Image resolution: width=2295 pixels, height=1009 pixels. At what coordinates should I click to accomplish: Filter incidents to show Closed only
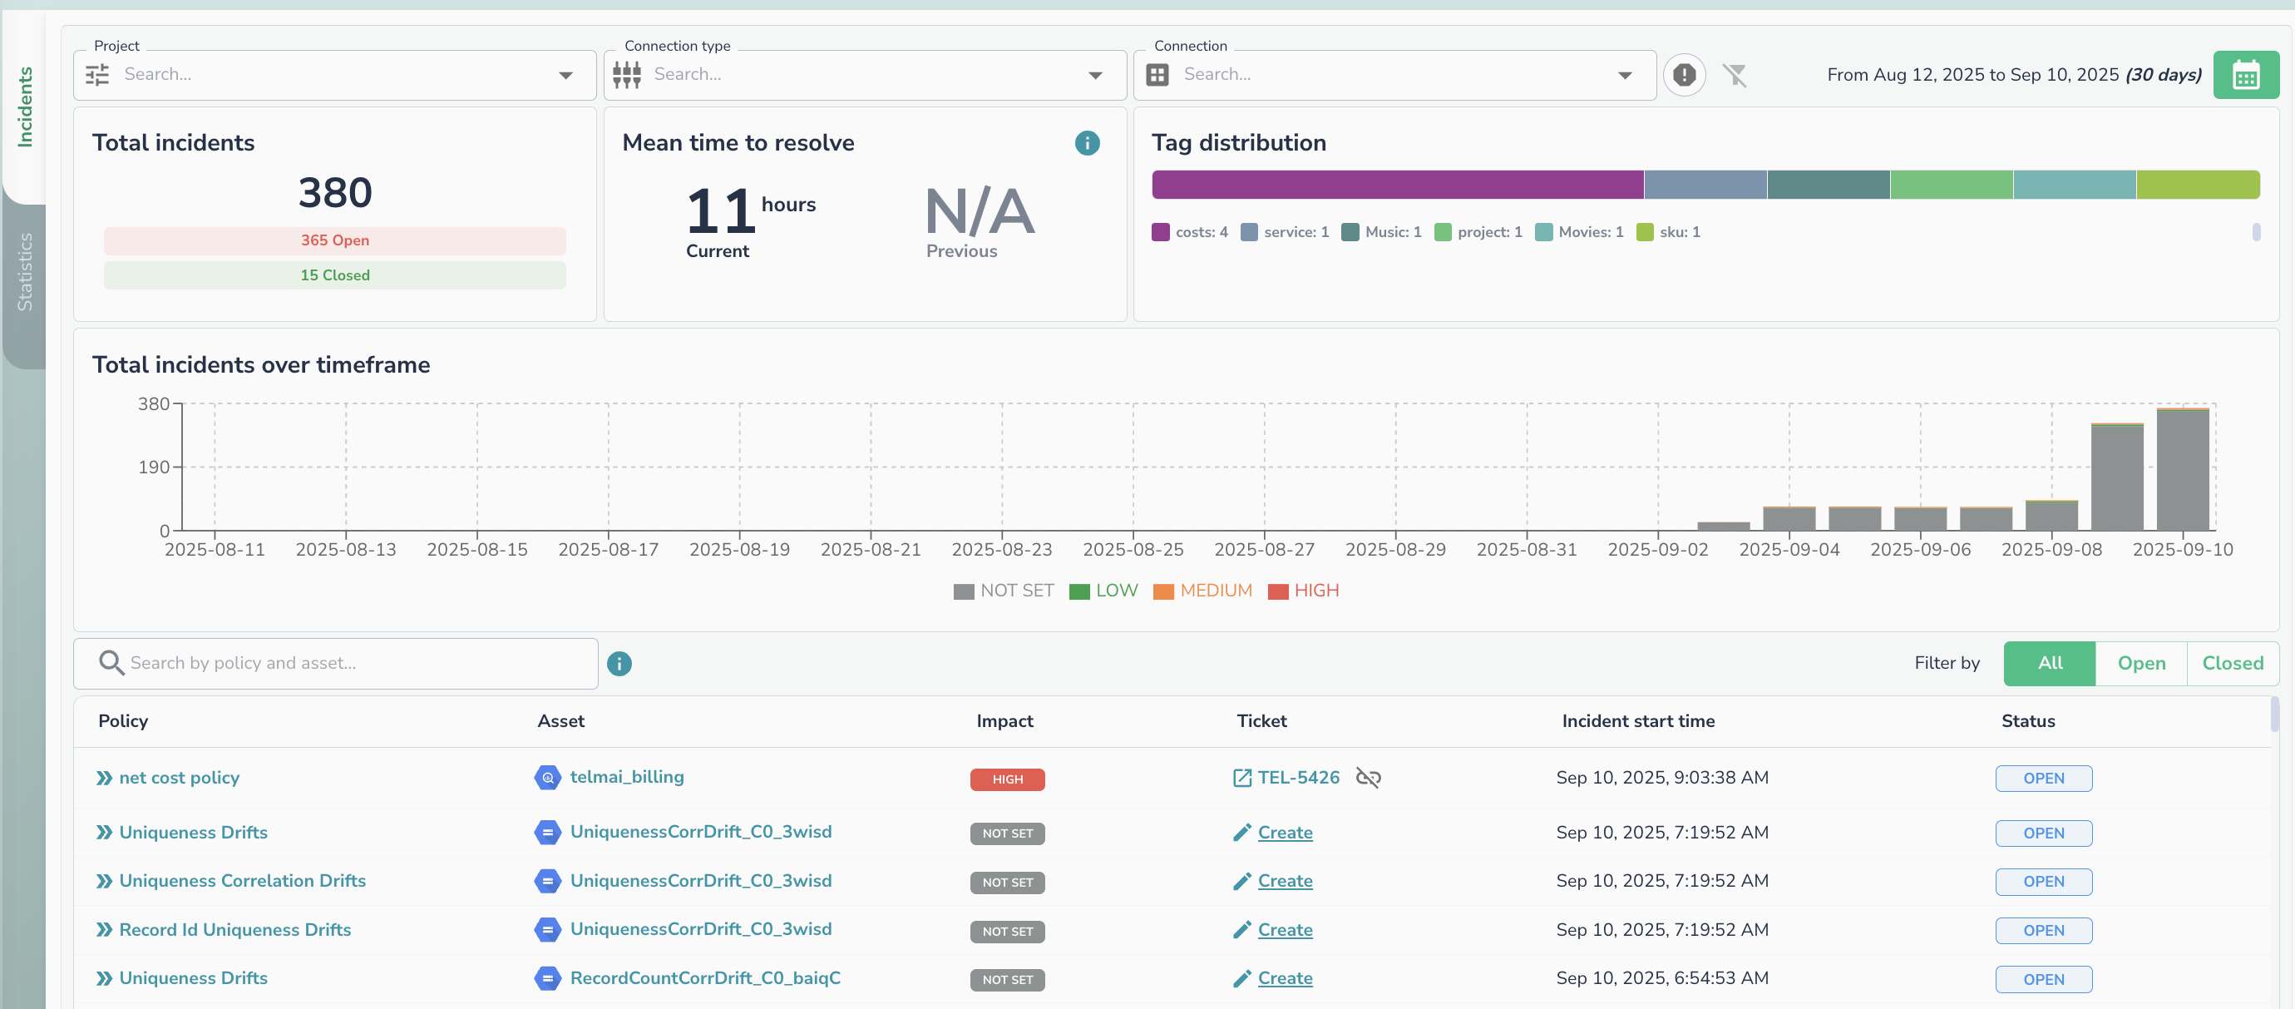pyautogui.click(x=2232, y=663)
